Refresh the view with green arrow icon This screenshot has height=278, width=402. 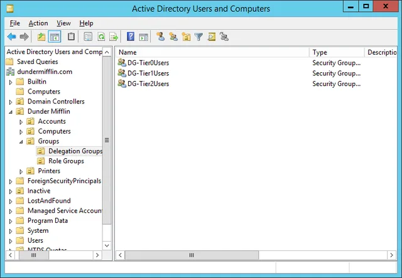click(x=101, y=37)
